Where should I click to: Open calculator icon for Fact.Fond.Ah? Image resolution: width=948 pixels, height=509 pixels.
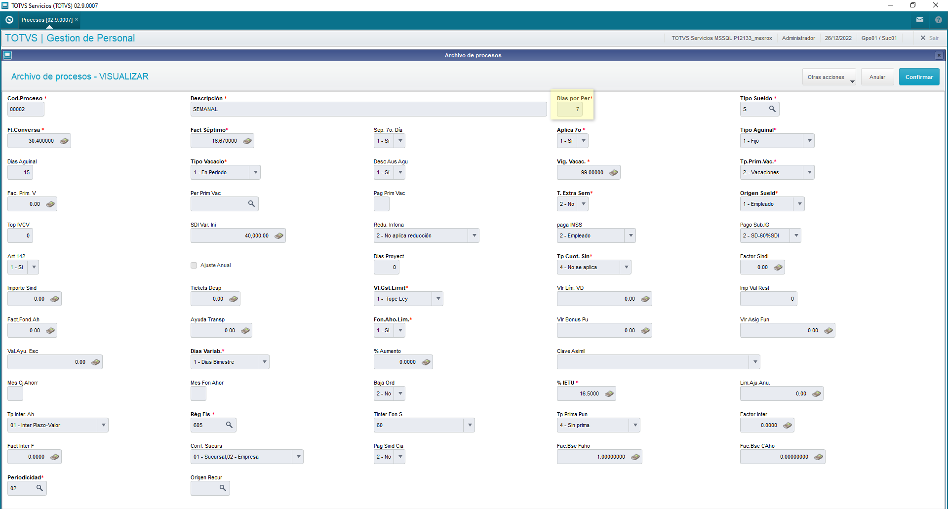tap(50, 331)
